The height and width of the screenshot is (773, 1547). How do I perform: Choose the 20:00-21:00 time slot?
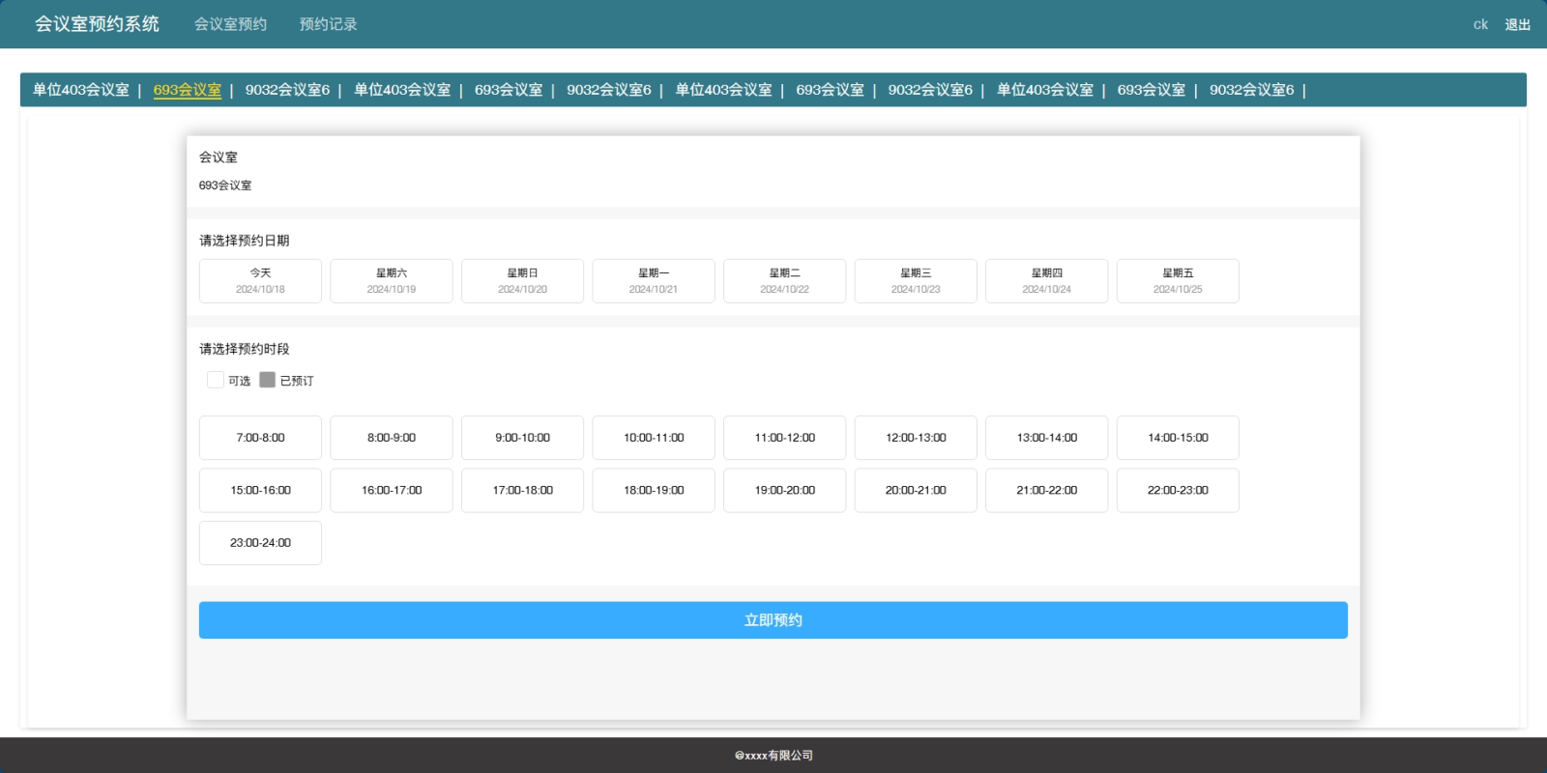pos(916,491)
